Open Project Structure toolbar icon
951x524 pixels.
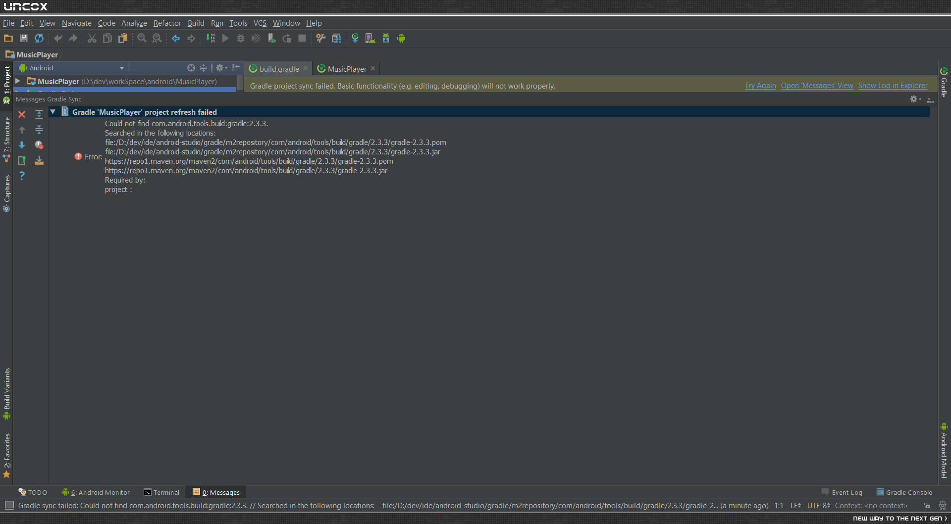336,38
